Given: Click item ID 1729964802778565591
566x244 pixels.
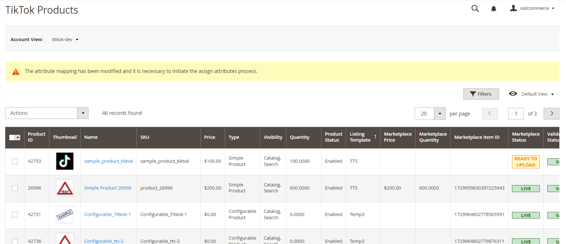Looking at the screenshot, I should click(479, 214).
